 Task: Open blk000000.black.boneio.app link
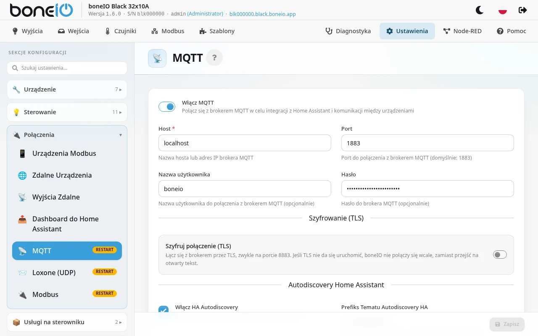263,14
